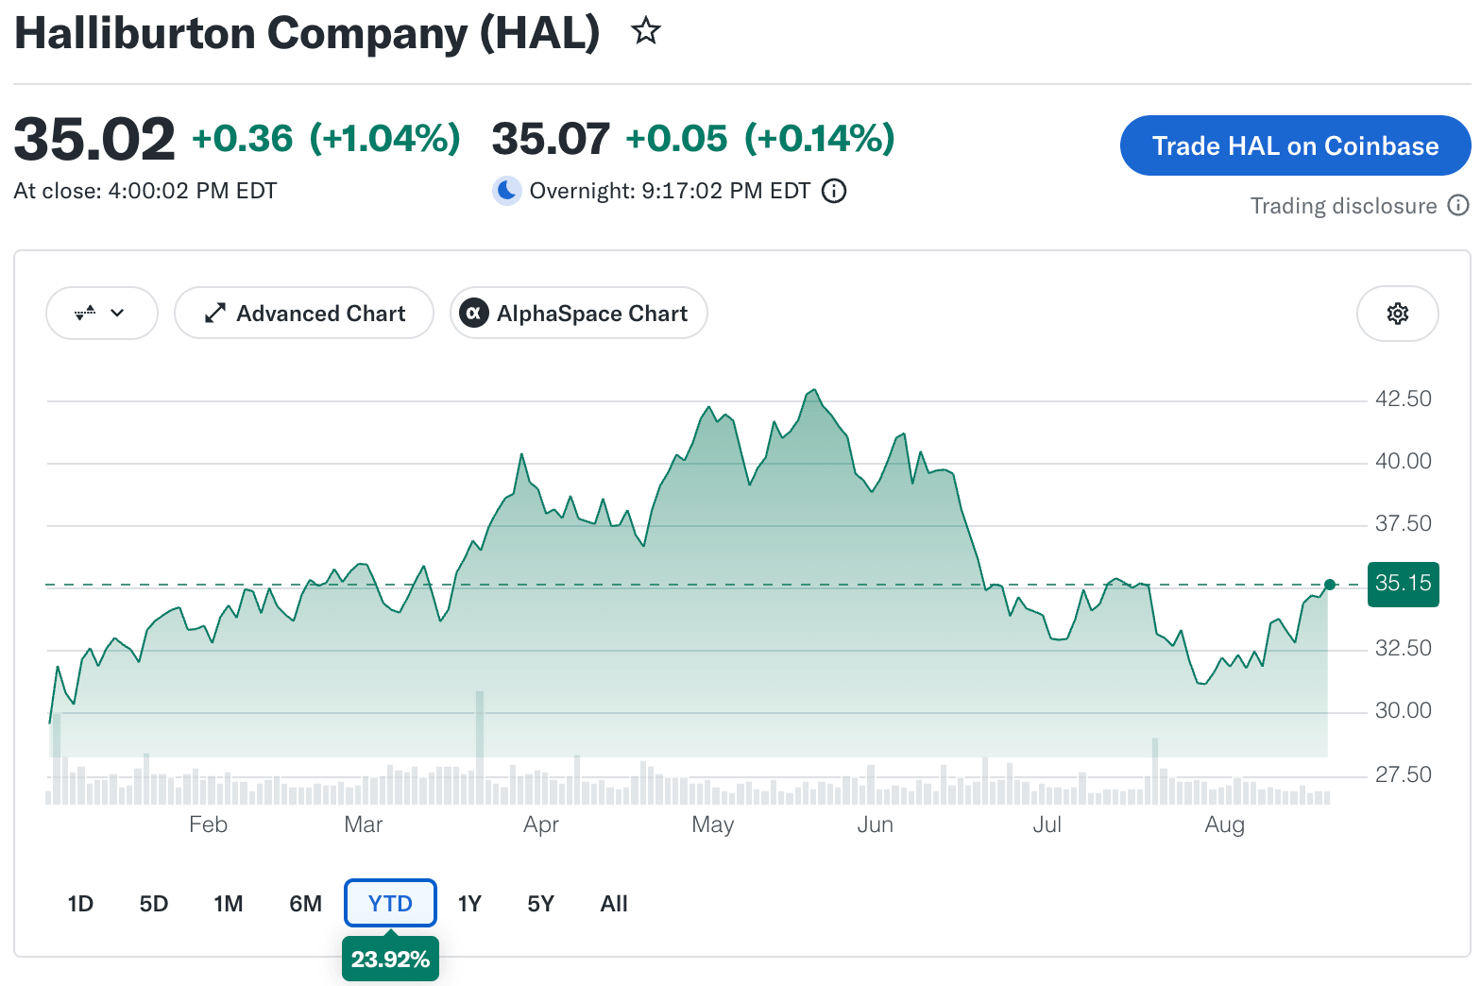Viewport: 1481px width, 986px height.
Task: Click the (+1.04%) percent change
Action: (385, 139)
